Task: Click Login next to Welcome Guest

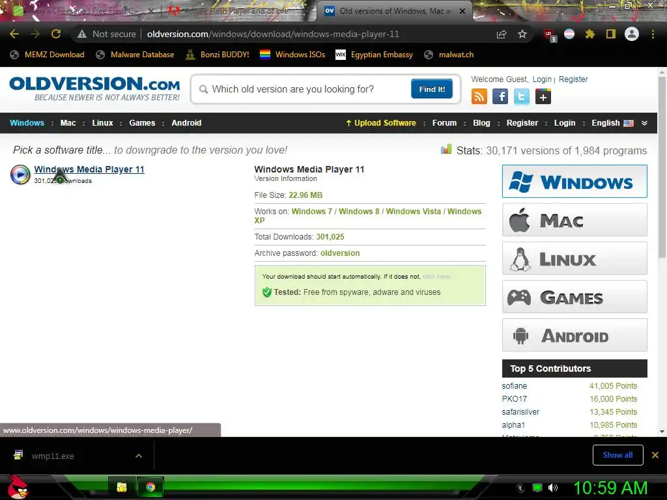Action: pyautogui.click(x=542, y=79)
